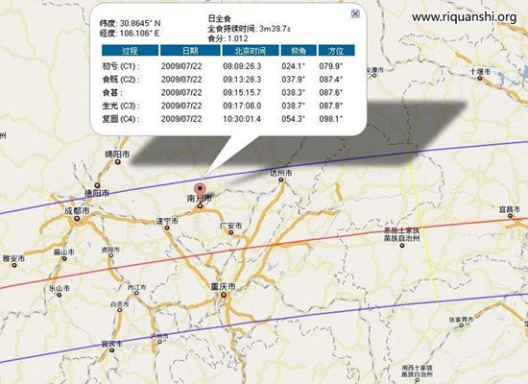Click the 仰角 column header

point(299,51)
